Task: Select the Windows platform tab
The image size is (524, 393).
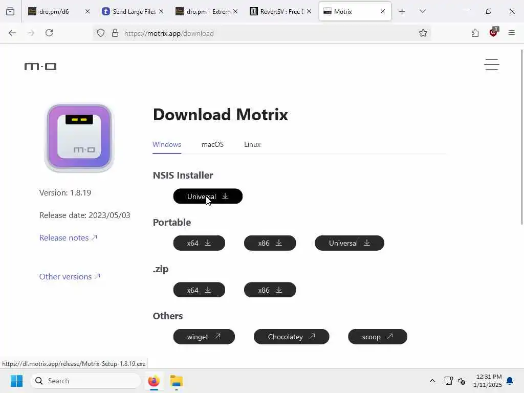Action: pyautogui.click(x=167, y=144)
